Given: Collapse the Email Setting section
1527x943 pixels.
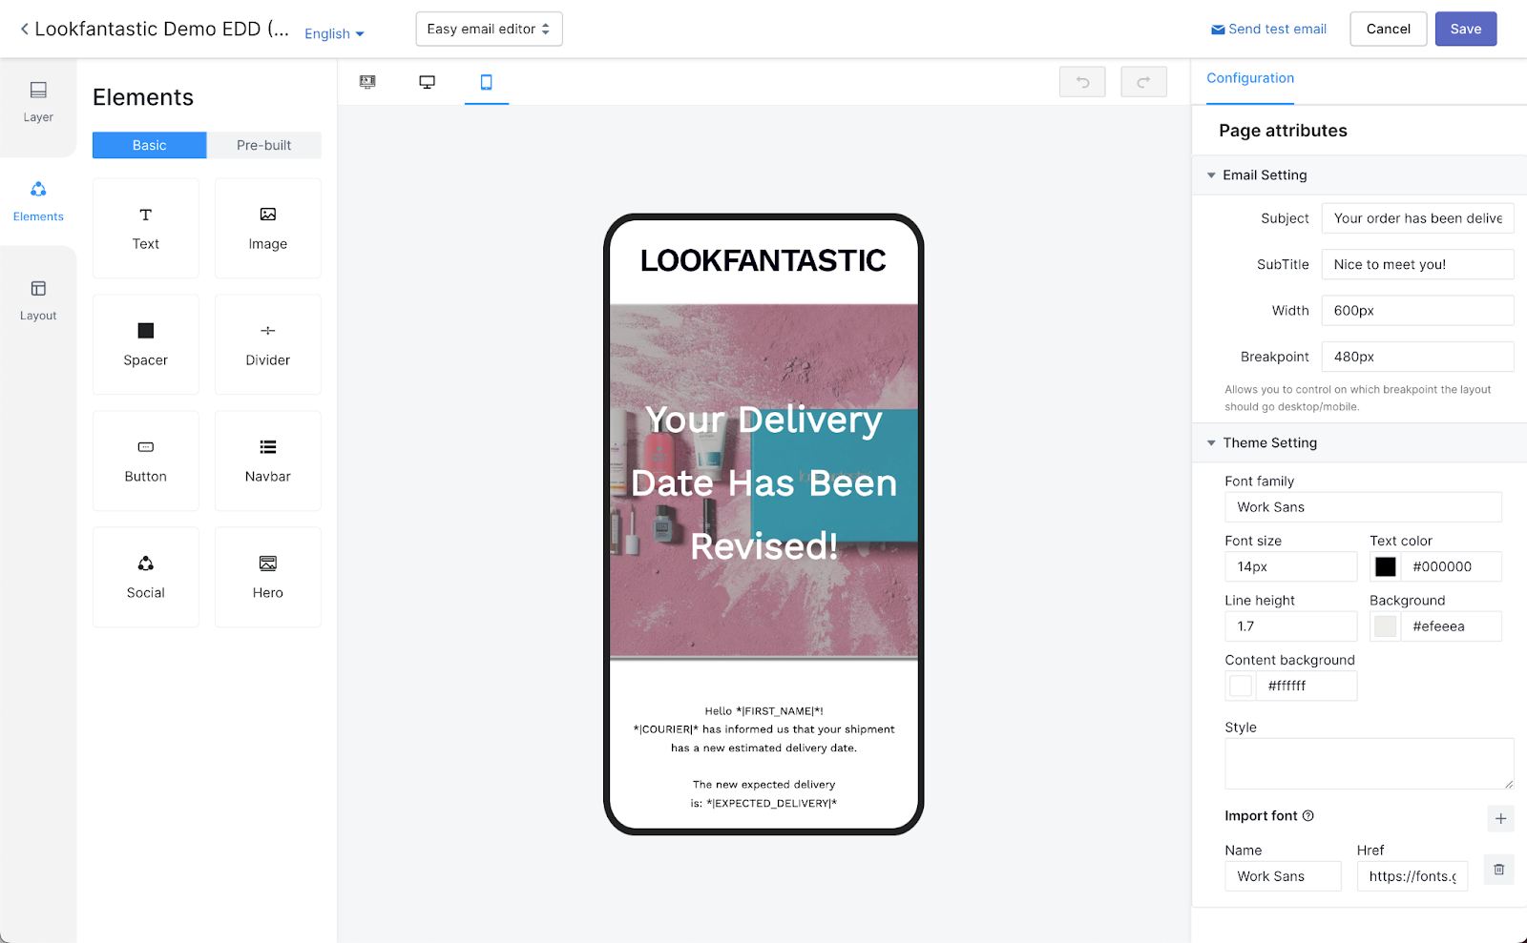Looking at the screenshot, I should (x=1211, y=175).
